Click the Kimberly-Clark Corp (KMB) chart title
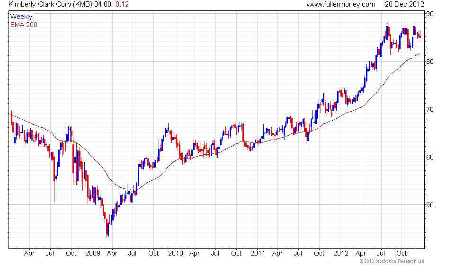464x265 pixels. (x=50, y=4)
